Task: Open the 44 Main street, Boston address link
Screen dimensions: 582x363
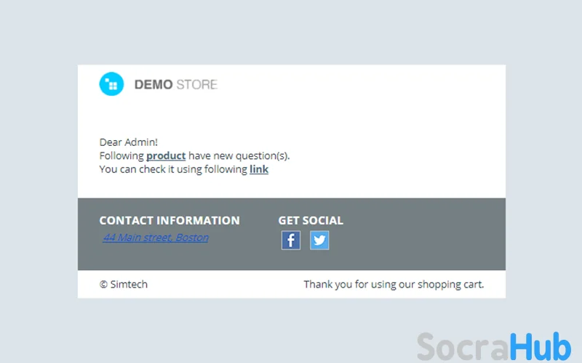Action: 156,237
